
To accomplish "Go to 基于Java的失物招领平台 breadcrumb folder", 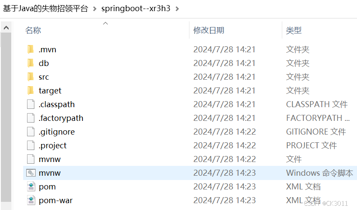I will [46, 9].
